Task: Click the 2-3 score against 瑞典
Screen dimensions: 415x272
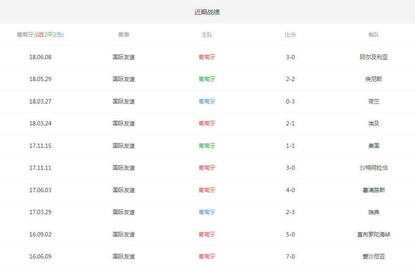Action: [x=290, y=212]
